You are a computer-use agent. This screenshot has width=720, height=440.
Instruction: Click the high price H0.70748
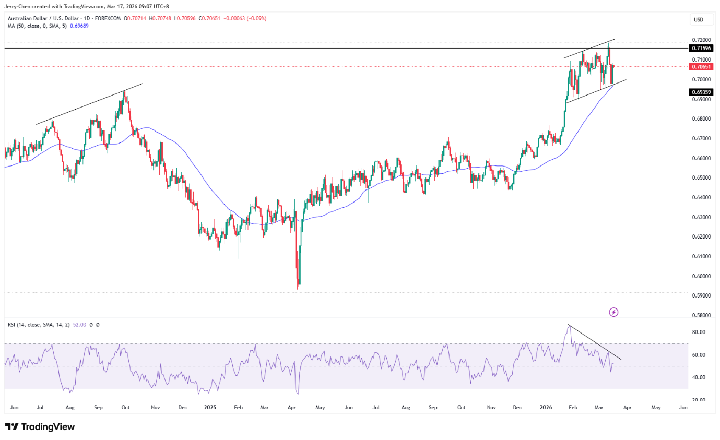pos(161,19)
